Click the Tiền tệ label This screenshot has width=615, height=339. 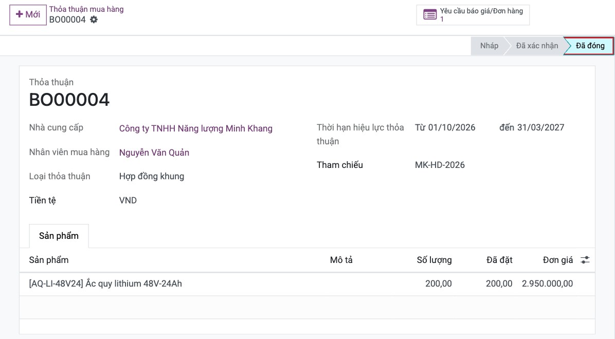[x=42, y=200]
